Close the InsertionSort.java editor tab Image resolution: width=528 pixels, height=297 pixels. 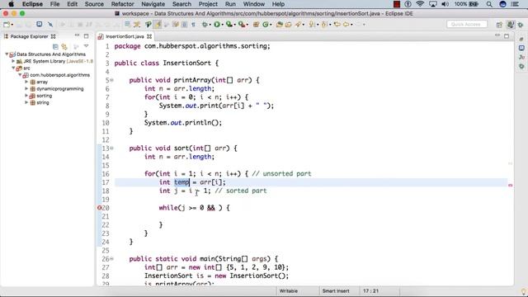pyautogui.click(x=149, y=36)
